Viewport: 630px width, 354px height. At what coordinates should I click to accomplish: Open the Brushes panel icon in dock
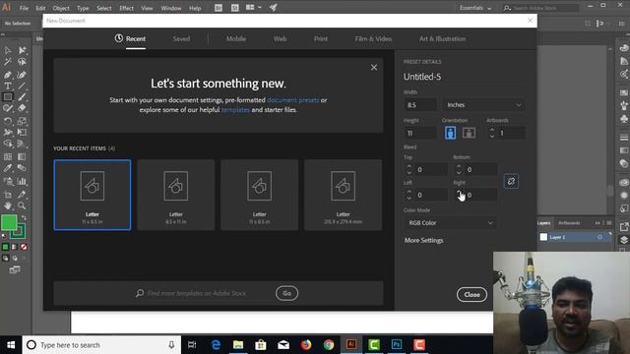point(623,105)
